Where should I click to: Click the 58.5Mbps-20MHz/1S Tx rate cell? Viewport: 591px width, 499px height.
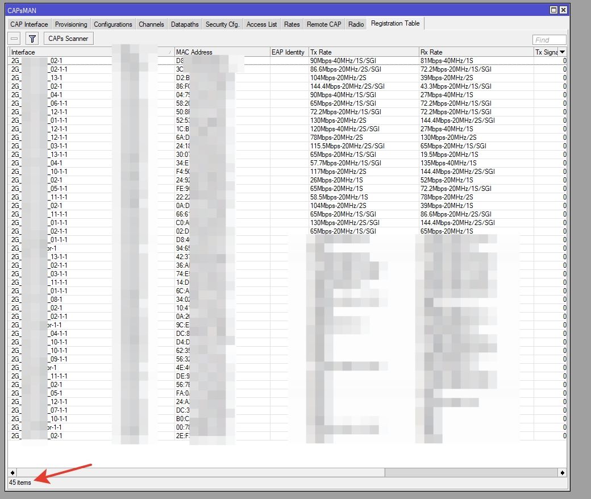click(339, 197)
